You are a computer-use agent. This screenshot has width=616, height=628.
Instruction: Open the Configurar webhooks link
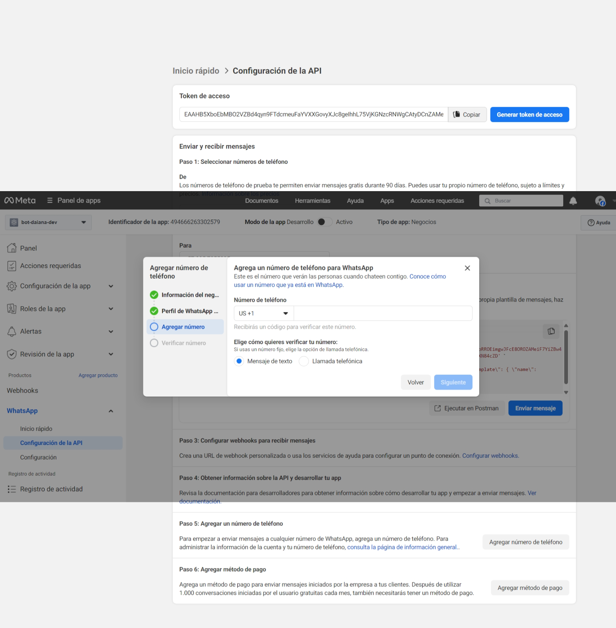tap(490, 456)
